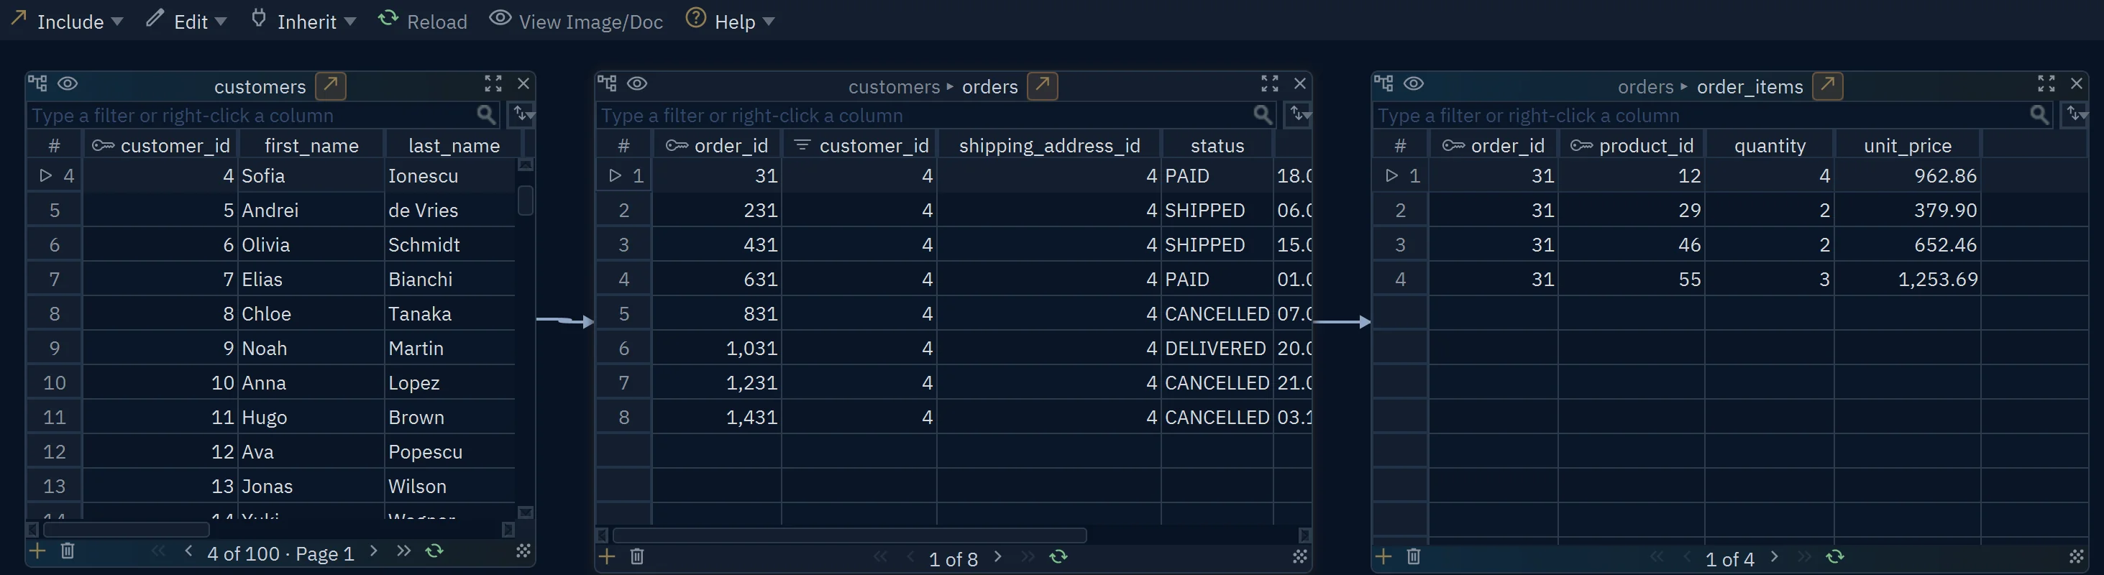
Task: Delete selected row in customers table
Action: tap(68, 551)
